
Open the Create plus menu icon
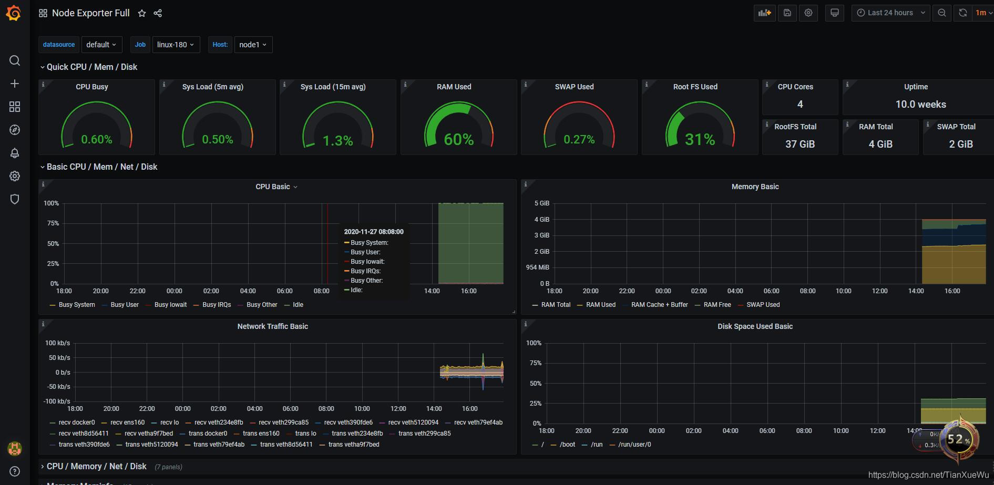pyautogui.click(x=15, y=84)
